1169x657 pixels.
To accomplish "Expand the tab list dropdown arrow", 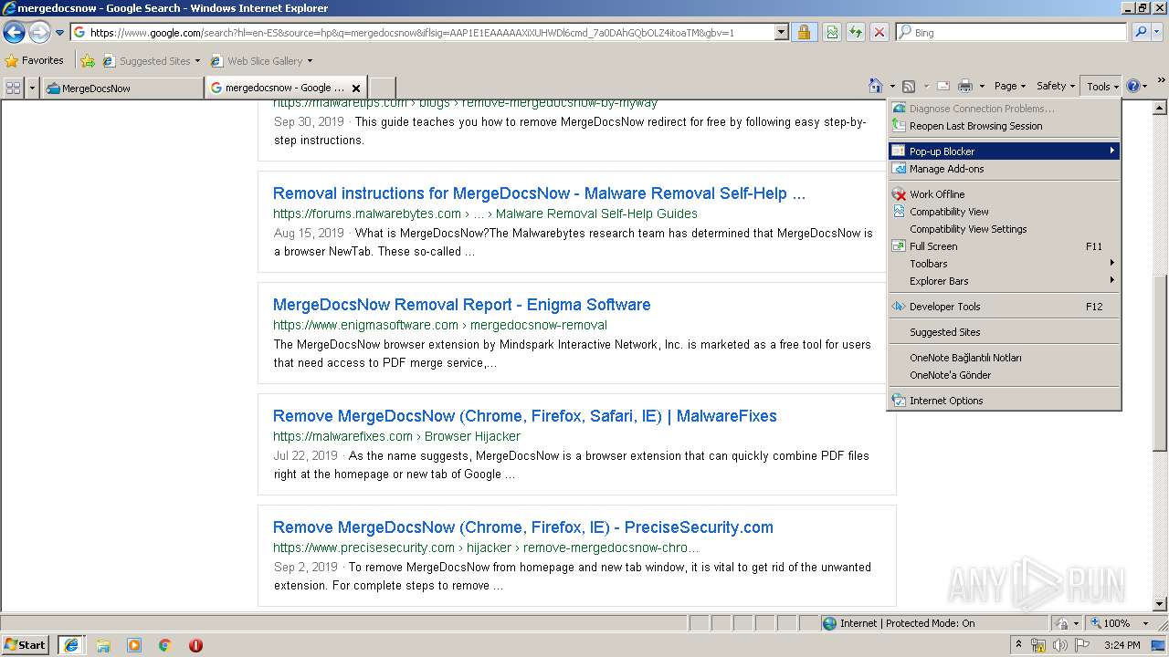I will (x=33, y=88).
